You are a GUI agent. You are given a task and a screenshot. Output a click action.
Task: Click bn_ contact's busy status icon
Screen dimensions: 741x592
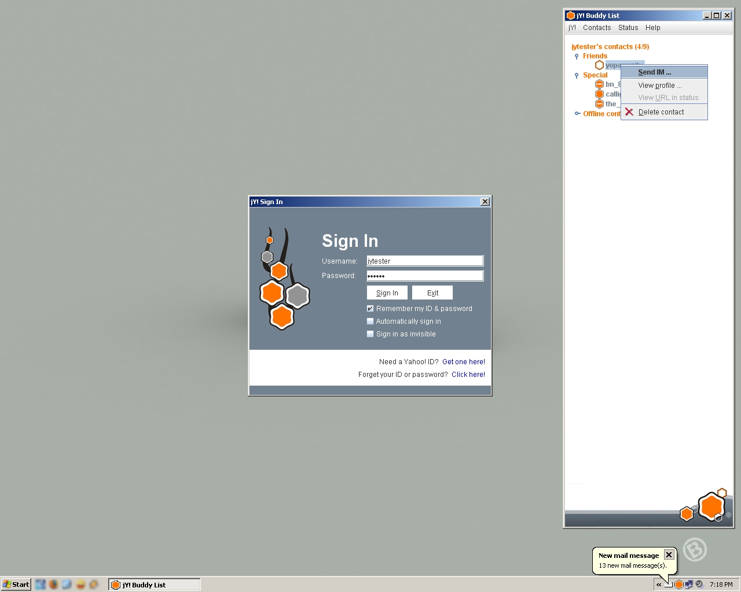pyautogui.click(x=599, y=84)
